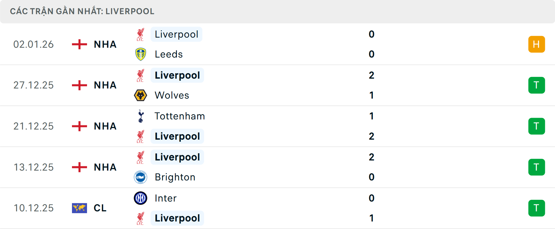Toggle the green T badge on Inter row

point(536,208)
